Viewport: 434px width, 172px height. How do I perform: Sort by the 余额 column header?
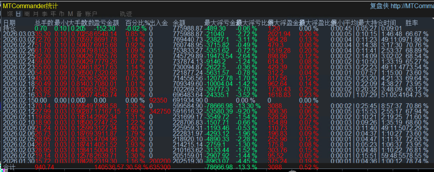(179, 23)
